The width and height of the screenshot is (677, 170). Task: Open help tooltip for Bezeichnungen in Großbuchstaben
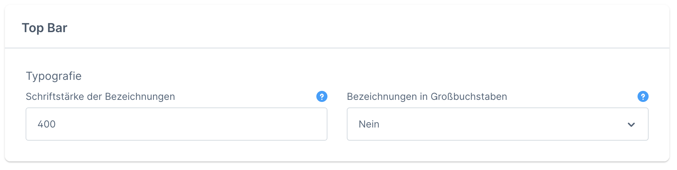[643, 96]
